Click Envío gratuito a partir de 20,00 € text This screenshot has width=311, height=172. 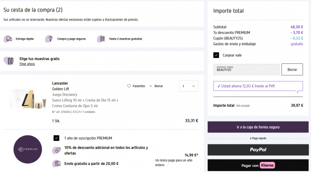pyautogui.click(x=91, y=163)
